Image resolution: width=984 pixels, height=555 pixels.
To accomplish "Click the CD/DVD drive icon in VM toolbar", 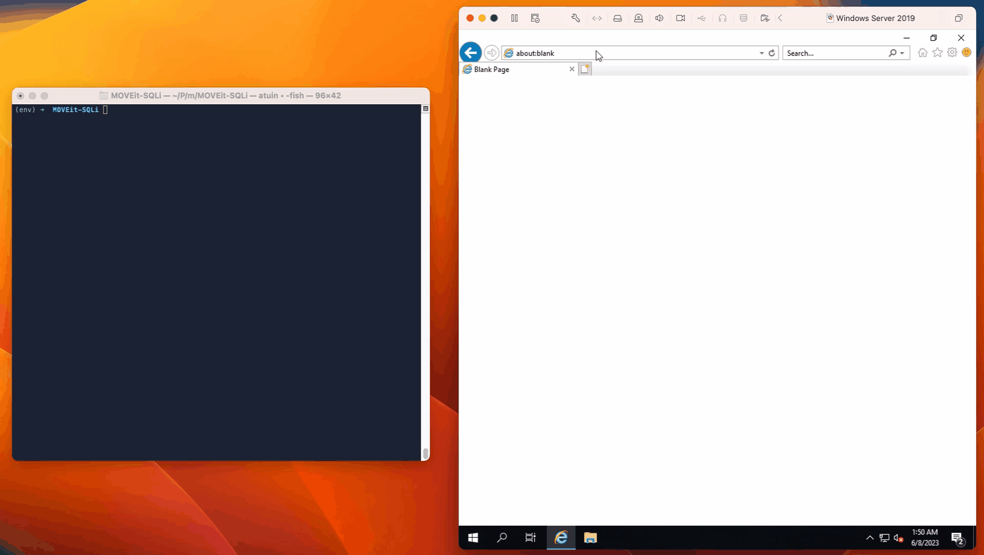I will (x=638, y=18).
